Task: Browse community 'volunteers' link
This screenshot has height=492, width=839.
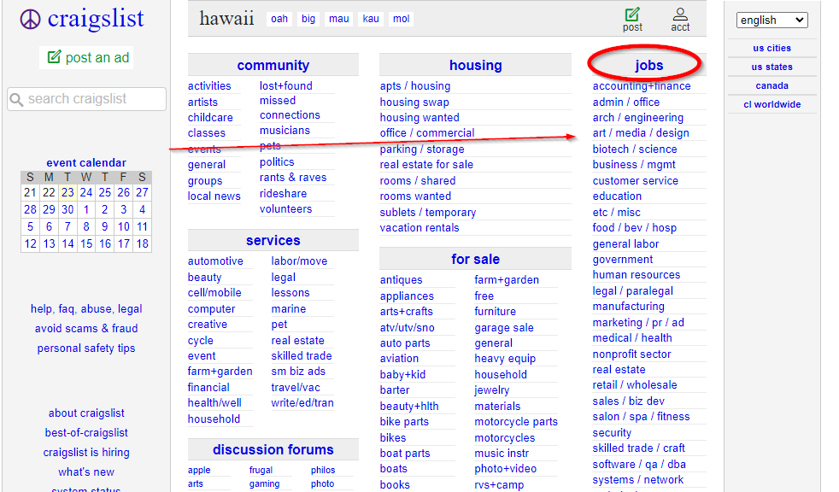Action: pos(285,209)
